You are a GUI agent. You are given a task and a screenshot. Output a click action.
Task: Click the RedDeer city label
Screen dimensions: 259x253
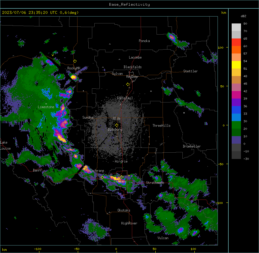(132, 77)
